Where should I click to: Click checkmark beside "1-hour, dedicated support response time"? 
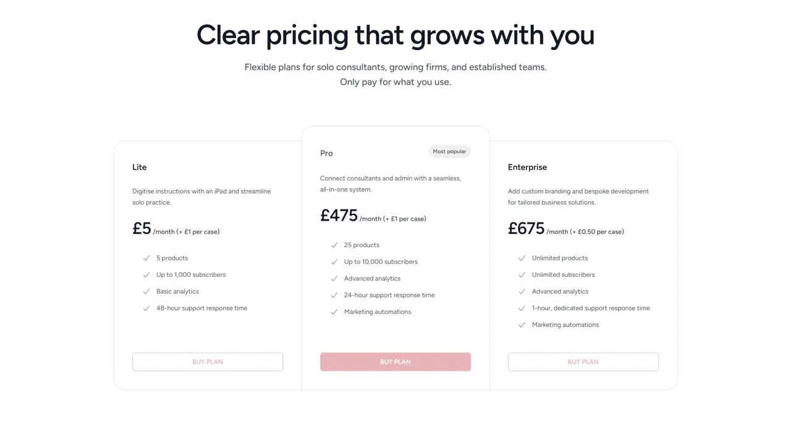coord(522,308)
